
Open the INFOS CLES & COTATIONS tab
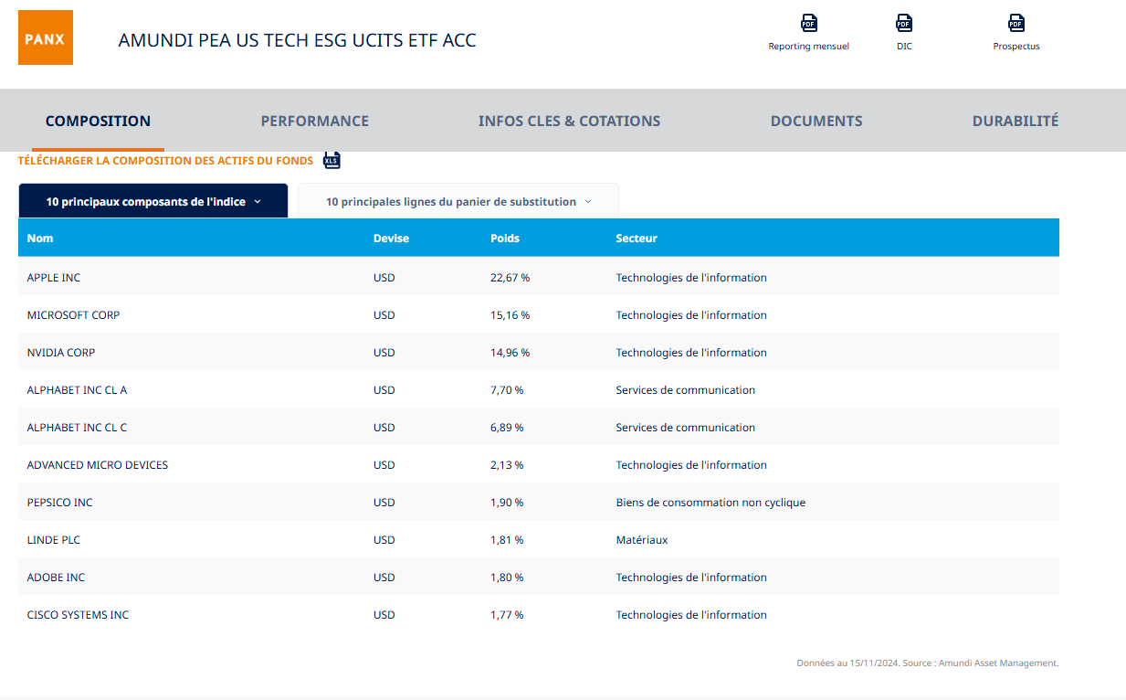tap(569, 121)
